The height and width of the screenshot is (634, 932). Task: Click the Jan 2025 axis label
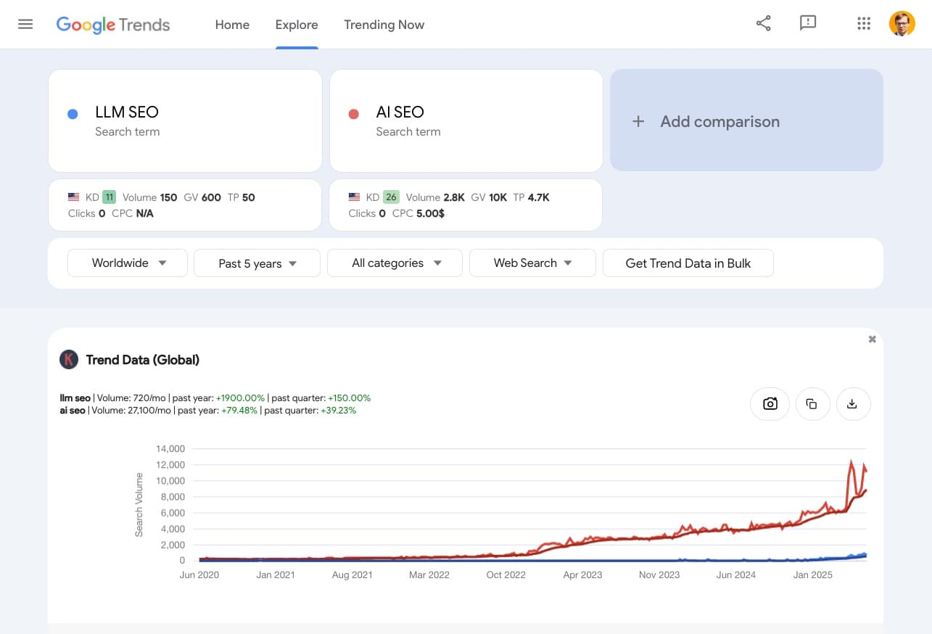tap(812, 575)
